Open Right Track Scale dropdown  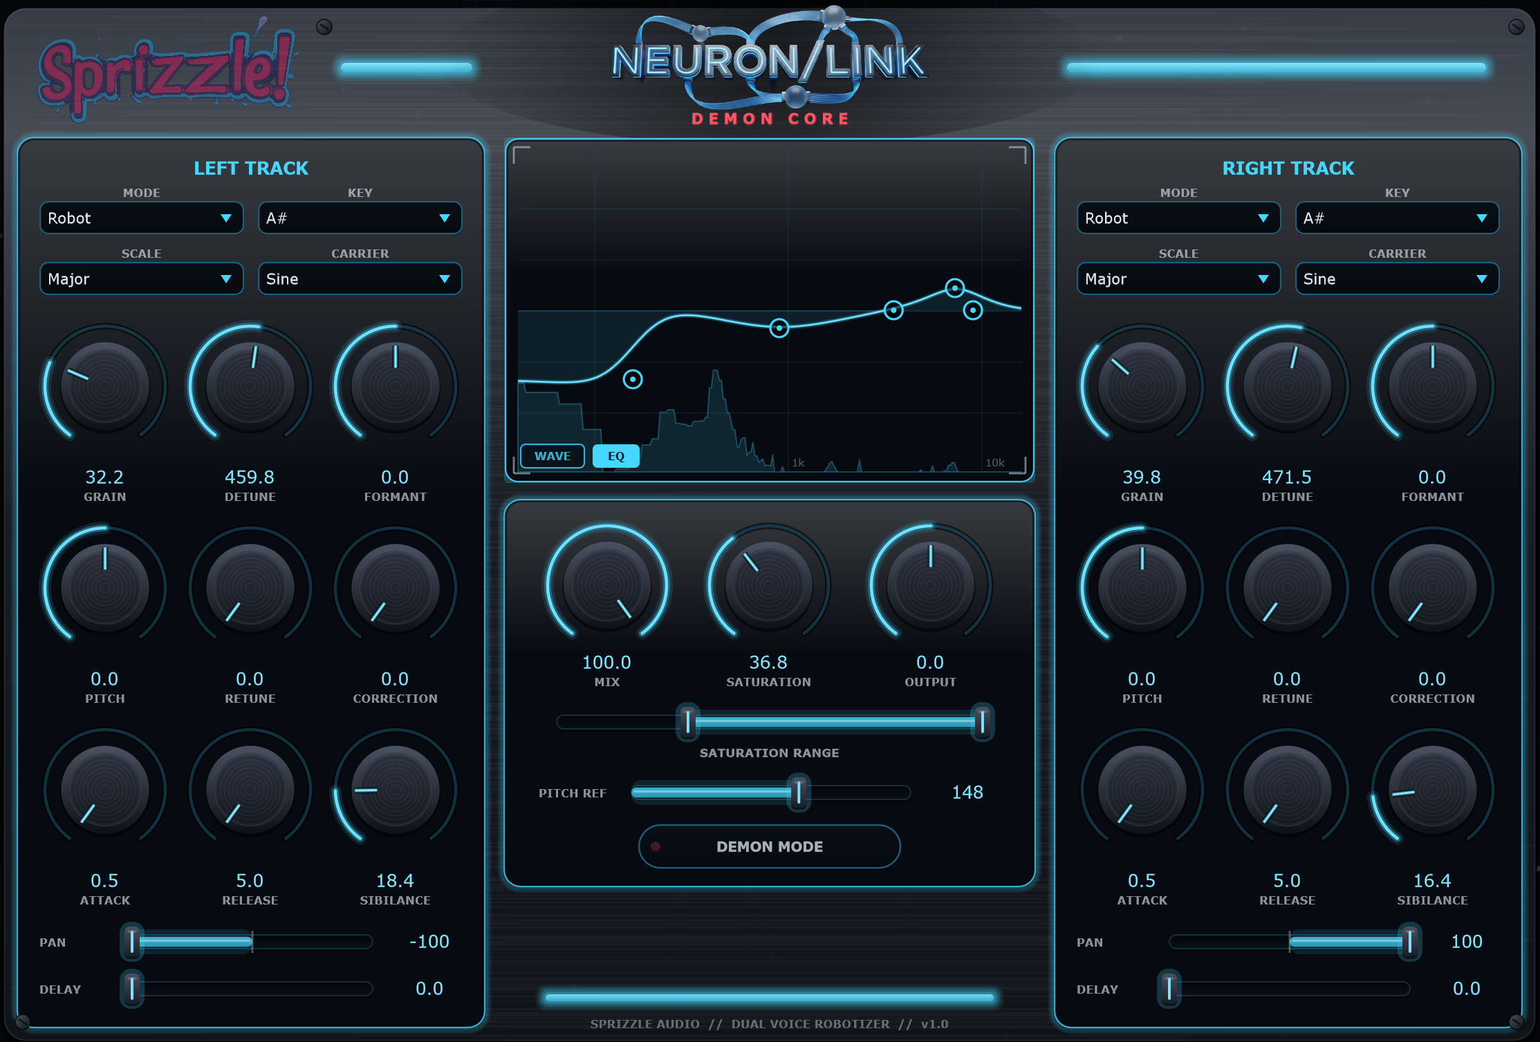point(1178,279)
